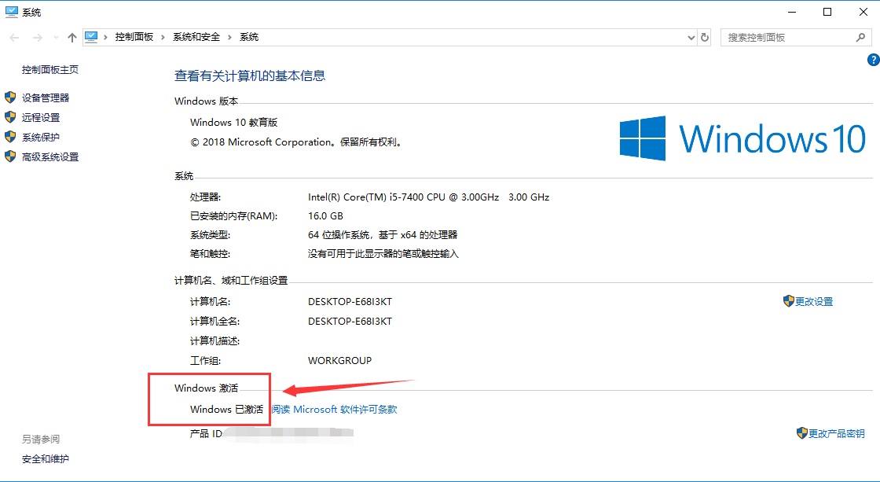
Task: Open address bar history dropdown
Action: click(691, 37)
